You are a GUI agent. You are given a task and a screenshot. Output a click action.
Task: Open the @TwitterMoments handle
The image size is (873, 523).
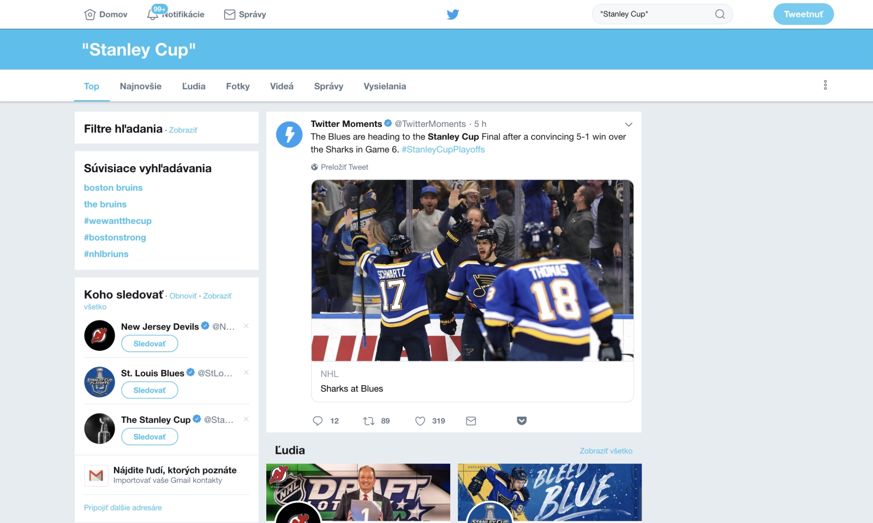430,124
